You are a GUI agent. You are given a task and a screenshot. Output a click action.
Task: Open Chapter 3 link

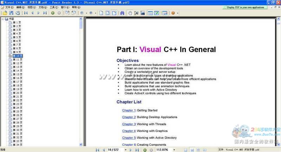click(129, 124)
